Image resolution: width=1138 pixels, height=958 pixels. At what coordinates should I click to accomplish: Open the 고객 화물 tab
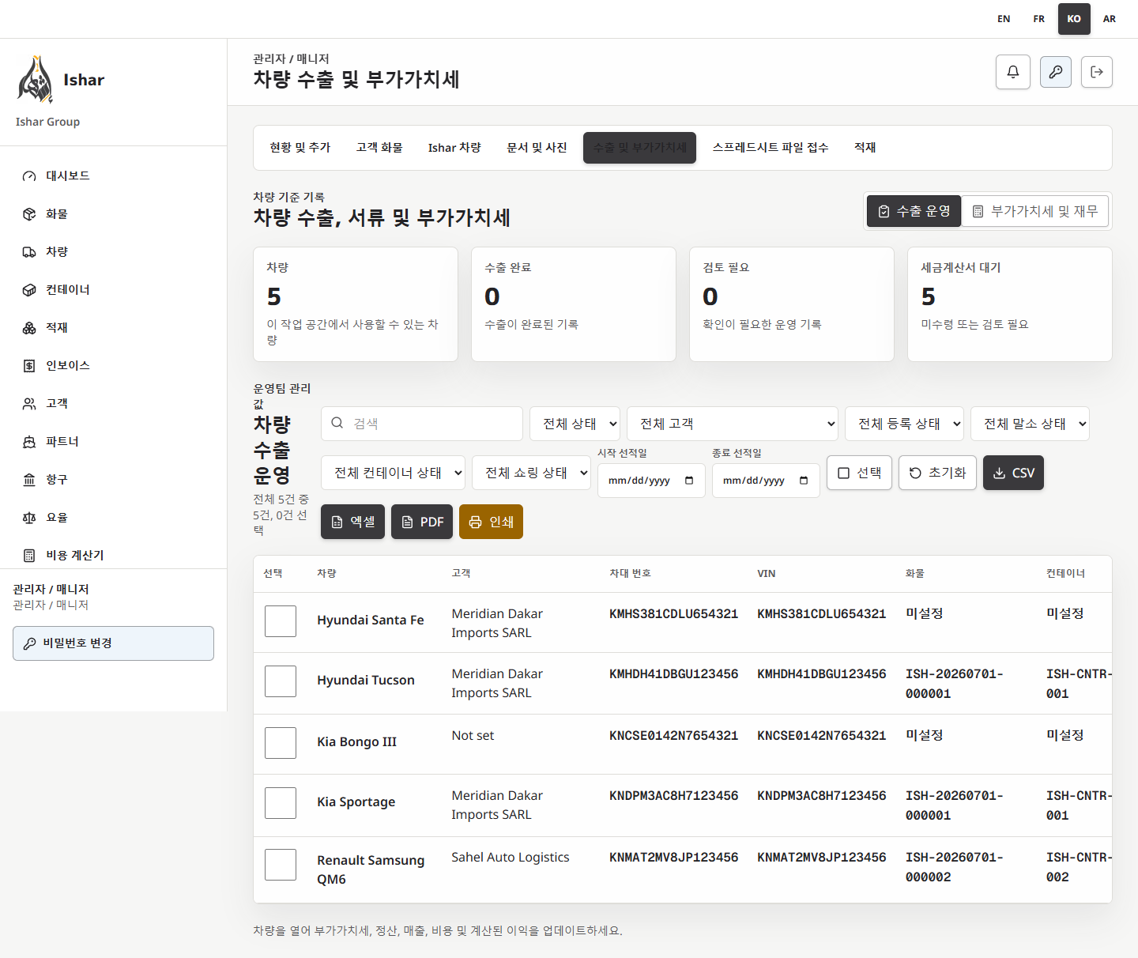click(x=379, y=148)
